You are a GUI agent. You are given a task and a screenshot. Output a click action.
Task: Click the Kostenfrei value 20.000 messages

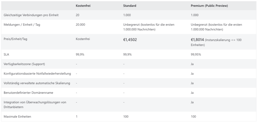pyautogui.click(x=81, y=25)
